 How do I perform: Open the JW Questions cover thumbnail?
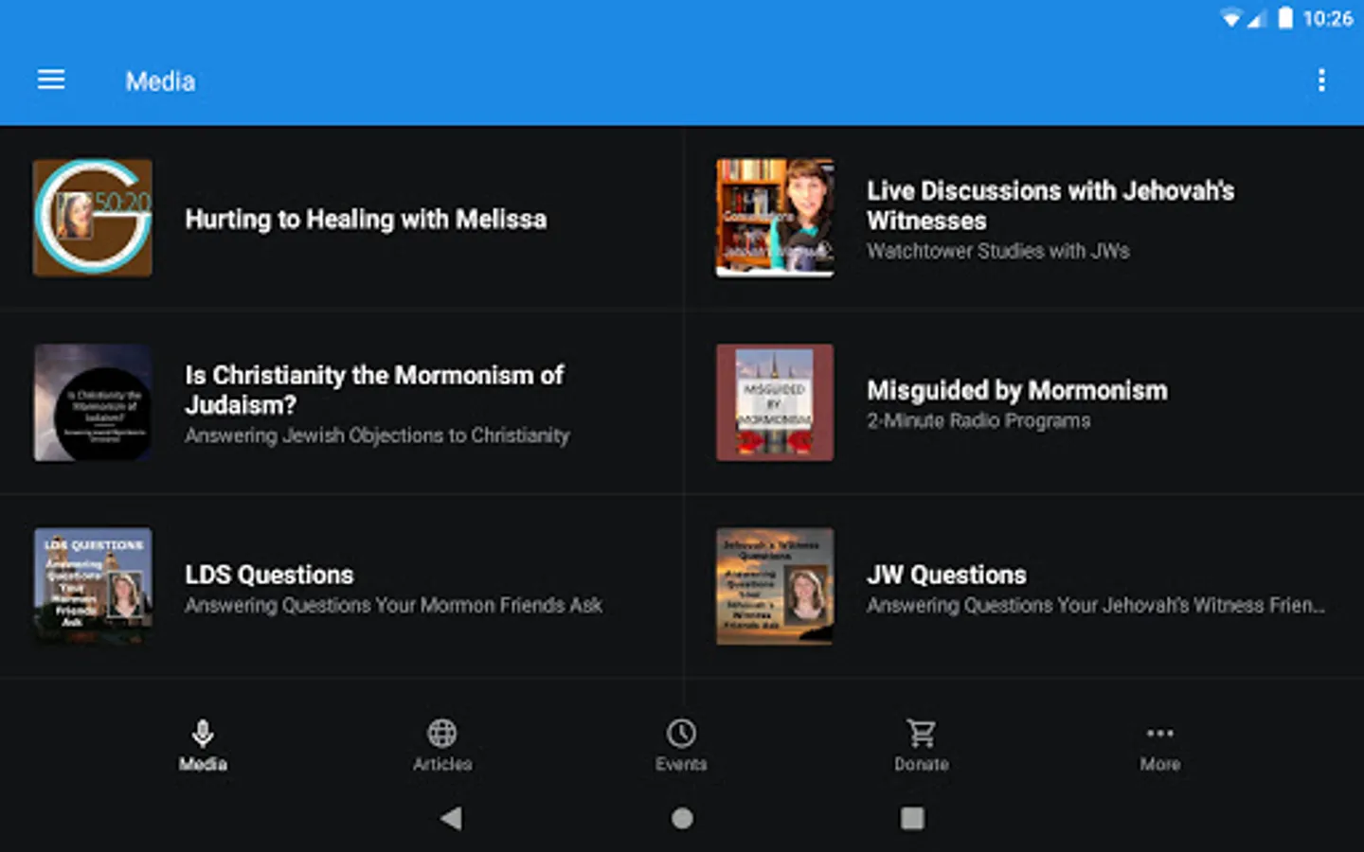click(775, 586)
